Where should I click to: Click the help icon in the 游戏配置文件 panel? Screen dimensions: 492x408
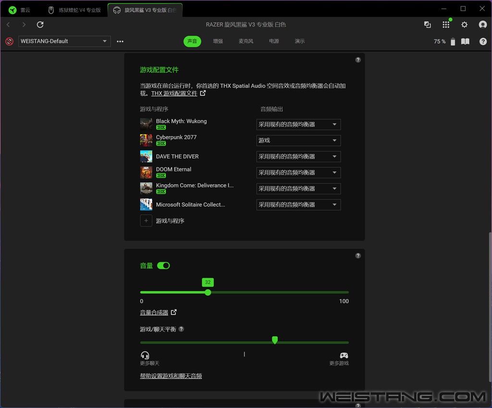coord(358,60)
